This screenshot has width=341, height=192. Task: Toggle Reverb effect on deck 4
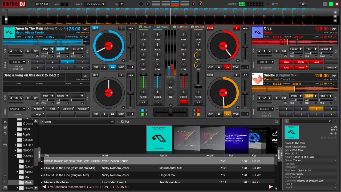[x=309, y=96]
